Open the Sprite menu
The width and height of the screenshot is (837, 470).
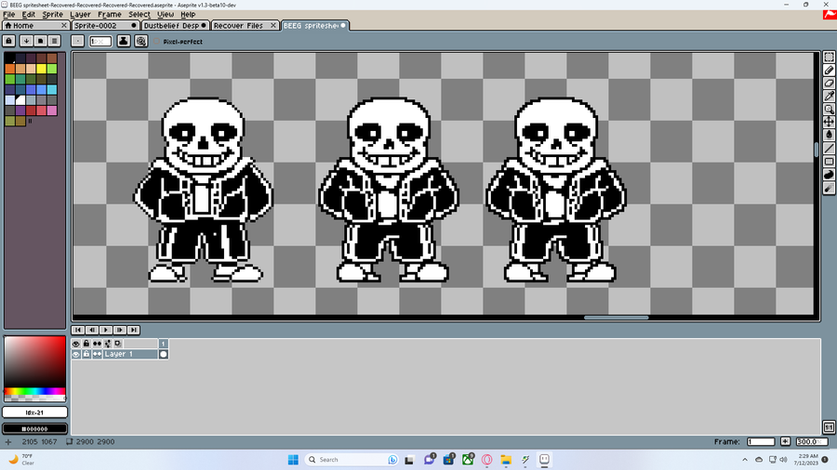click(x=52, y=14)
